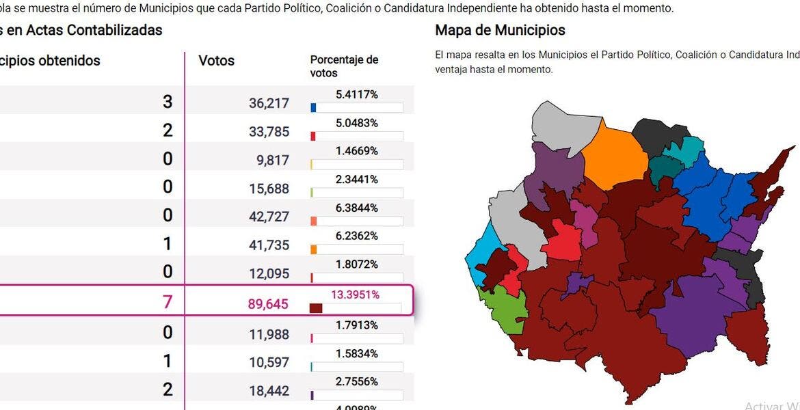The width and height of the screenshot is (800, 410).
Task: Click the Votos column header
Action: tap(216, 60)
